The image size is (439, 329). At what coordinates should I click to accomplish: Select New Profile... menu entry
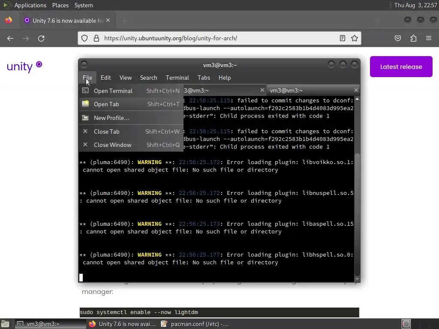[131, 118]
